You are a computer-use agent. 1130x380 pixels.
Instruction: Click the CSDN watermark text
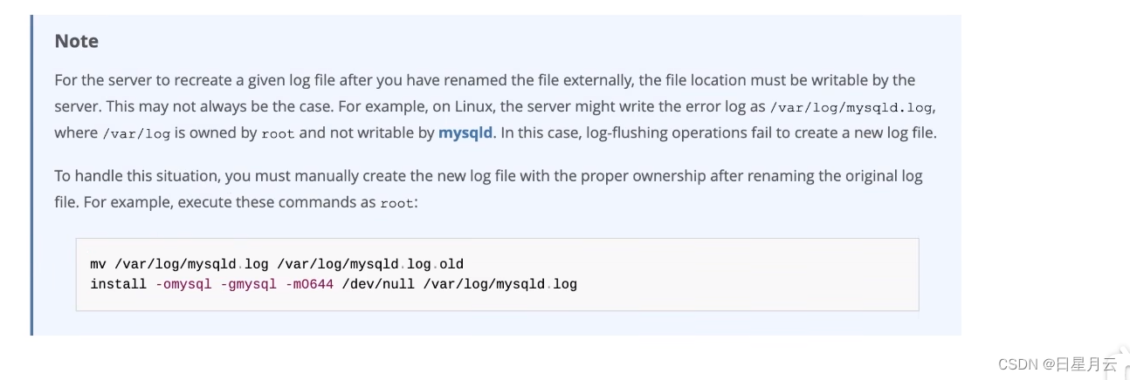1018,365
